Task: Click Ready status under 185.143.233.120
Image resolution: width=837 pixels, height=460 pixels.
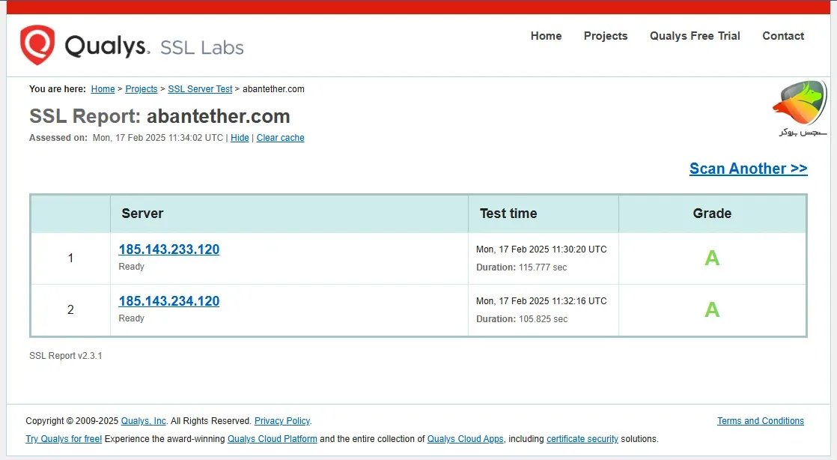Action: 131,267
